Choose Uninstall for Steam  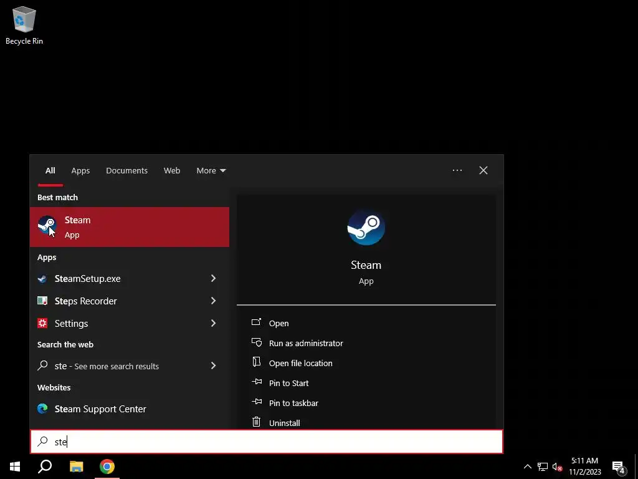[x=284, y=423]
